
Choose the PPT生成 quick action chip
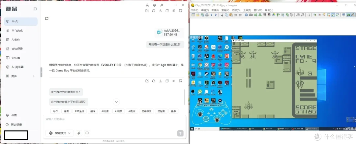point(80,111)
